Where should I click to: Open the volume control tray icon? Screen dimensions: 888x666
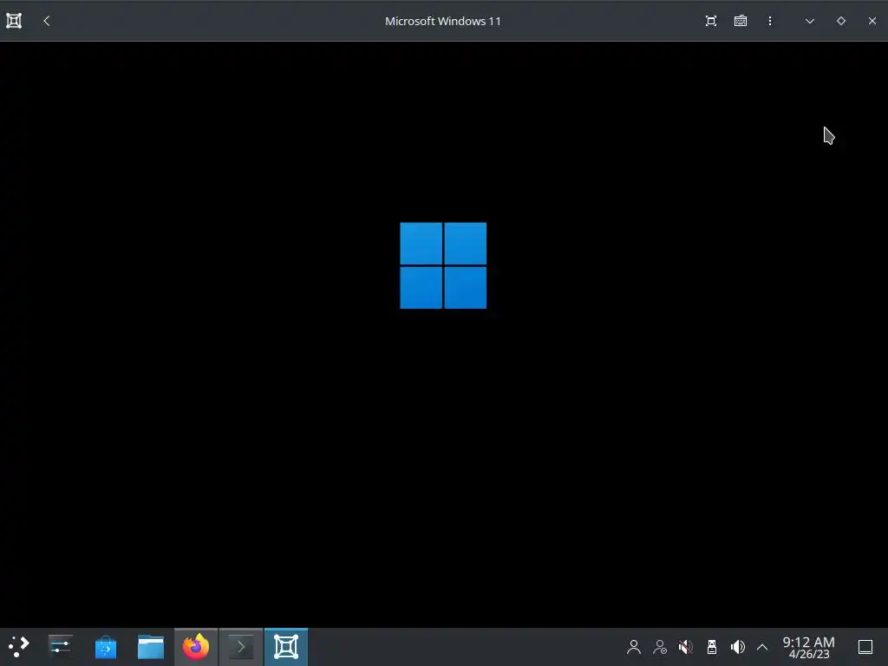tap(738, 647)
